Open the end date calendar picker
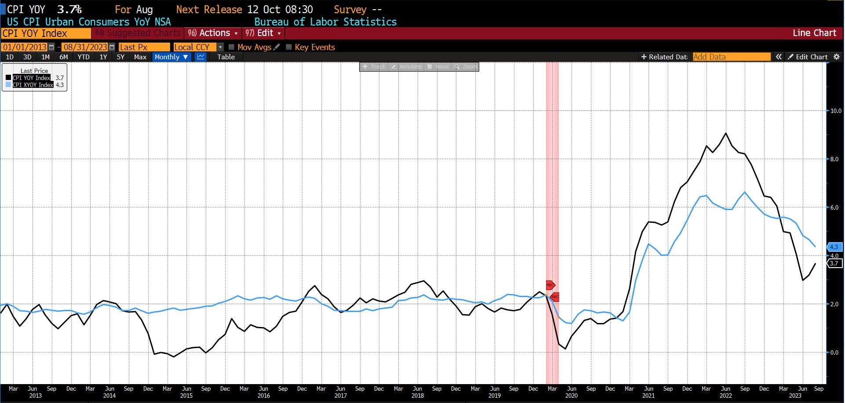 coord(112,47)
